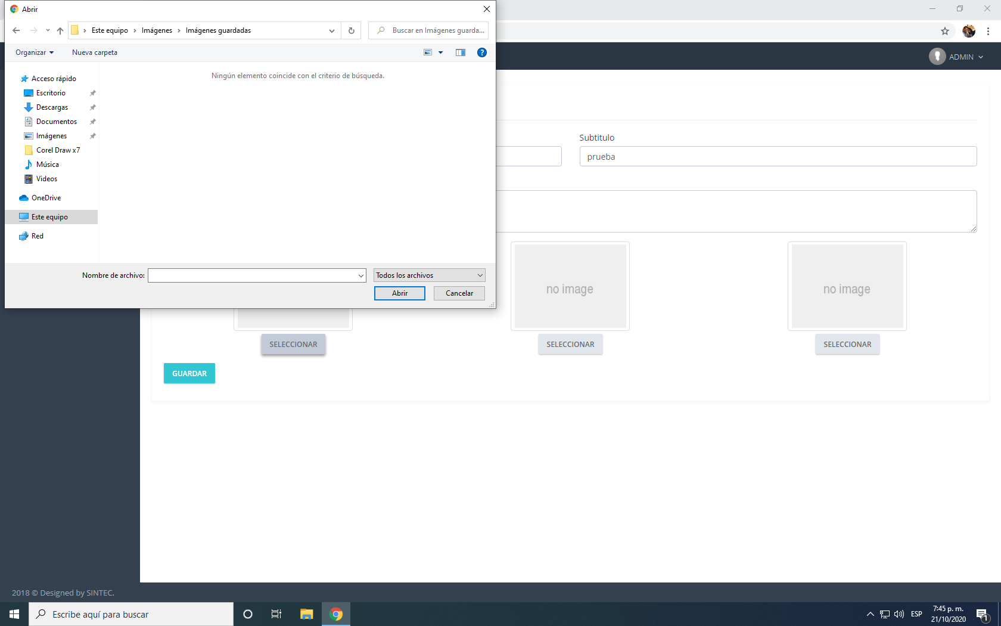Click Este equipo in address bar
The image size is (1001, 626).
pyautogui.click(x=110, y=30)
